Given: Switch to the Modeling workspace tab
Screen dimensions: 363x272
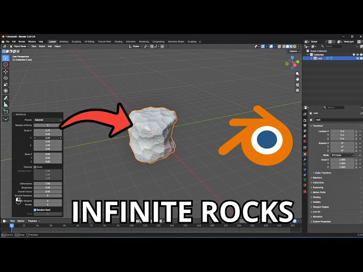Looking at the screenshot, I should tap(64, 41).
